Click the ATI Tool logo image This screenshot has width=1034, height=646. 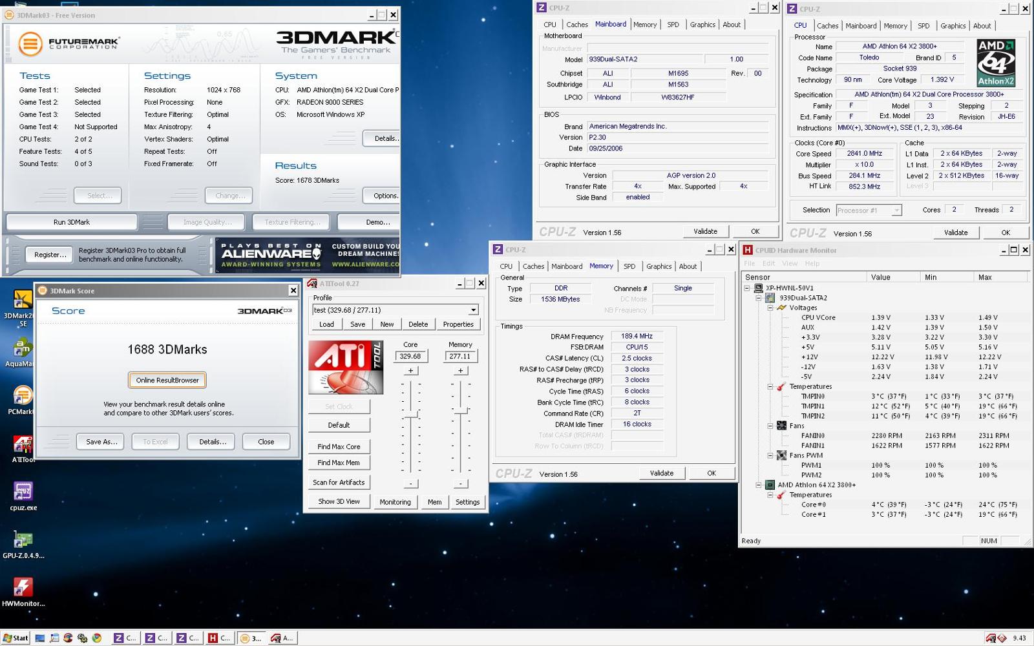click(x=346, y=367)
